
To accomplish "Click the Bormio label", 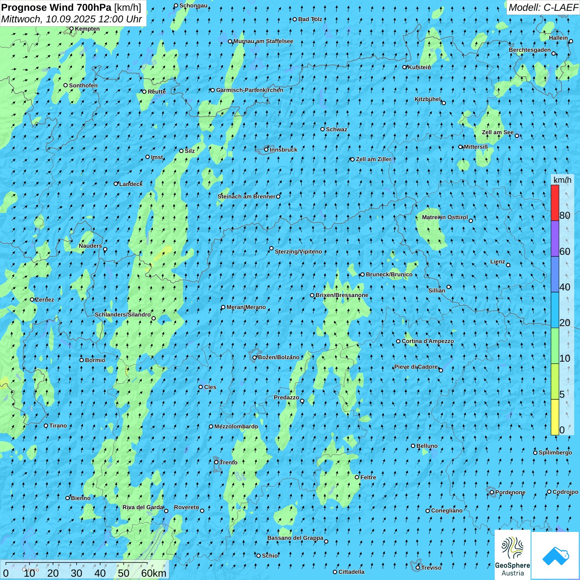I will pyautogui.click(x=95, y=360).
